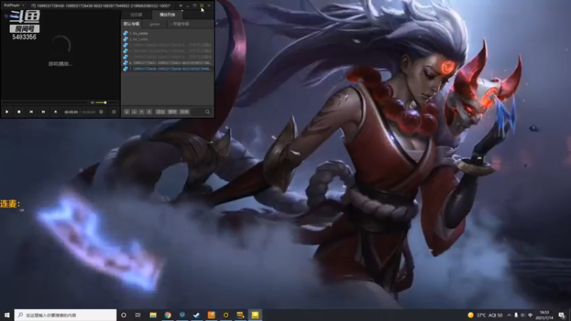Select highlighted playlist item 7
571x321 pixels.
click(x=168, y=68)
